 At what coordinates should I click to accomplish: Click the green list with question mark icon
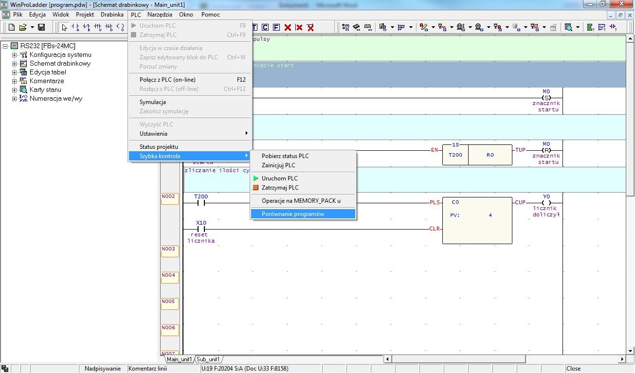pos(590,27)
